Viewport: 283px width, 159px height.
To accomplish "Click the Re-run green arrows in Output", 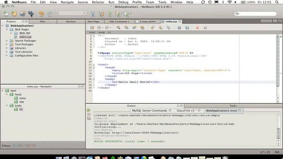I will click(x=88, y=110).
